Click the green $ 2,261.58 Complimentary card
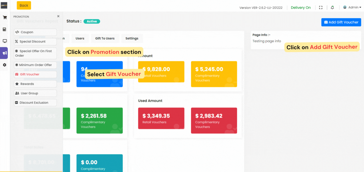The image size is (364, 172). [x=100, y=121]
